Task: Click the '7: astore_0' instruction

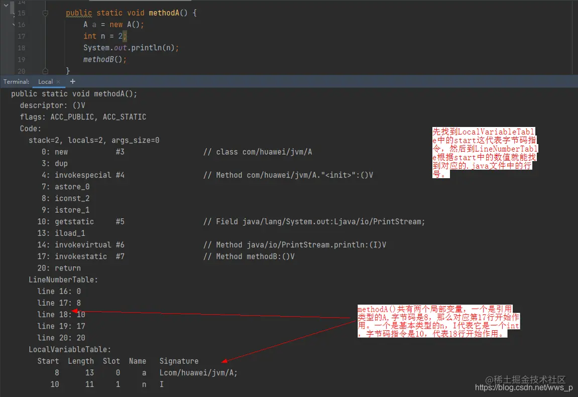Action: coord(66,187)
